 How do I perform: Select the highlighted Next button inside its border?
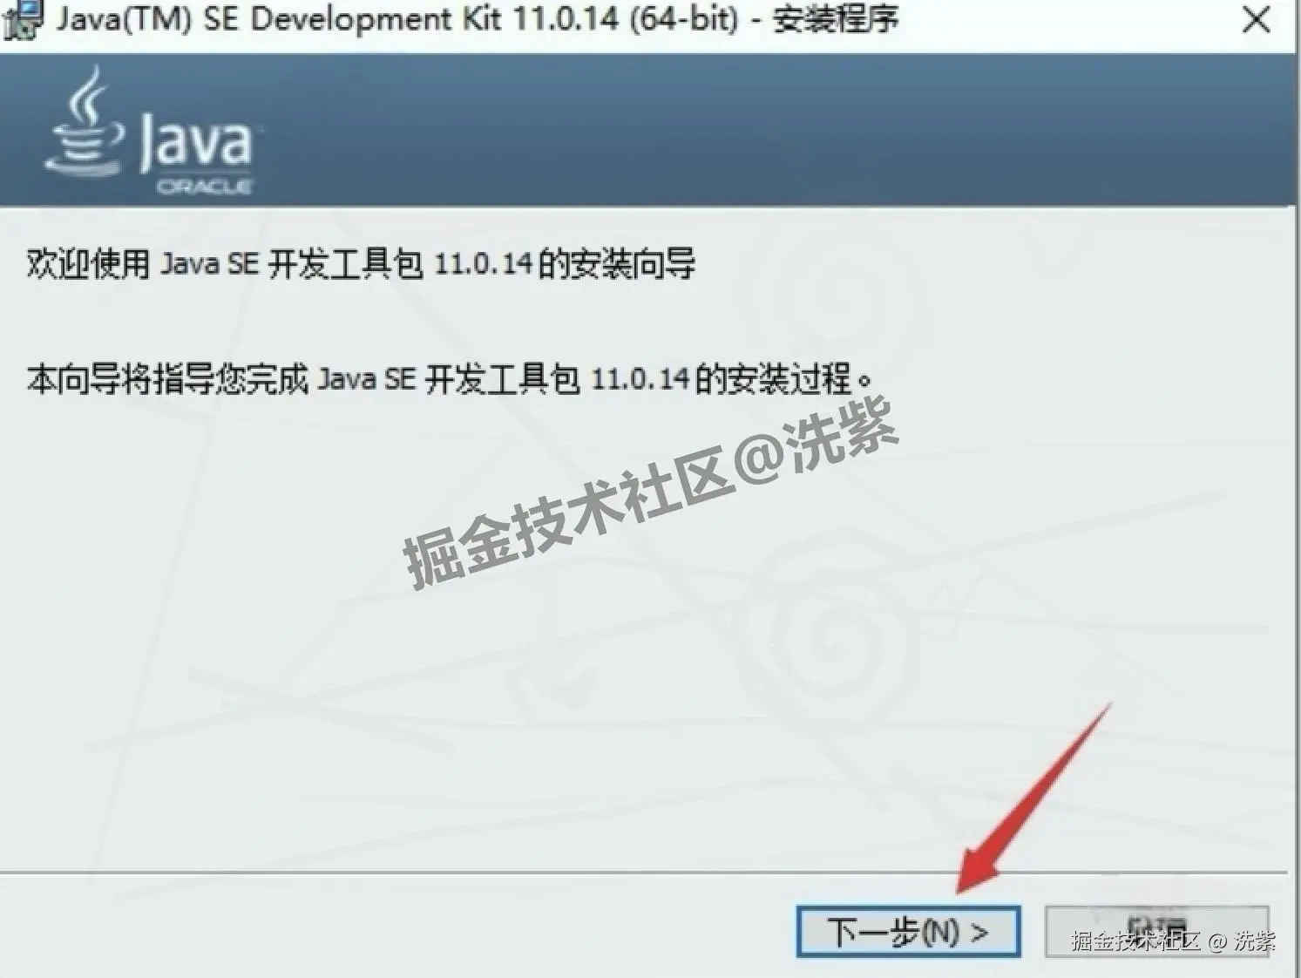click(x=909, y=930)
